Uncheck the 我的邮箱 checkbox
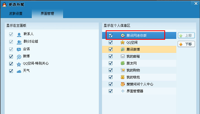 (111, 56)
